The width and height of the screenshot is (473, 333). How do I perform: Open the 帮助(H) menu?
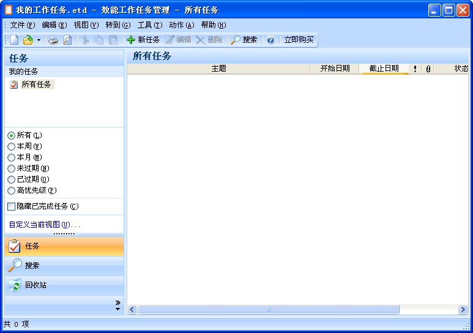point(214,25)
